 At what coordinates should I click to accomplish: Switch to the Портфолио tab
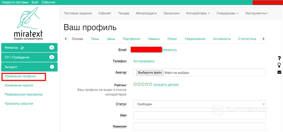pyautogui.click(x=131, y=39)
